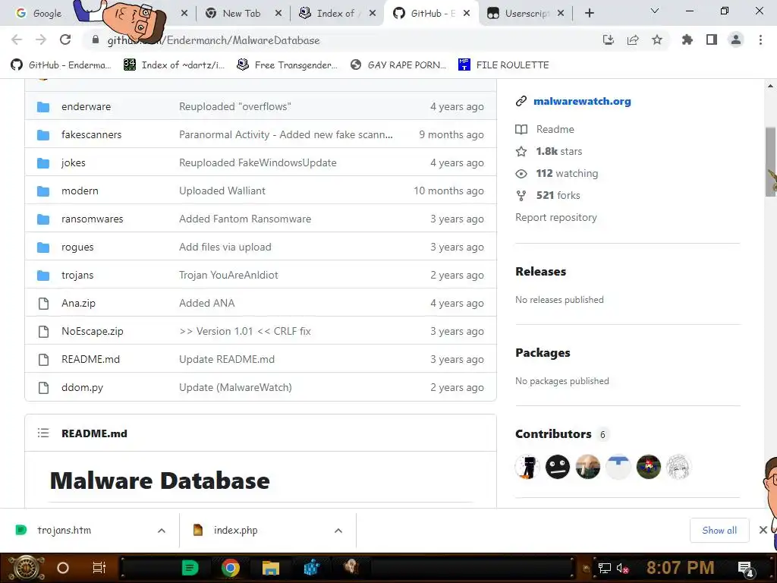Click the browser forward arrow
Image resolution: width=777 pixels, height=583 pixels.
coord(41,39)
